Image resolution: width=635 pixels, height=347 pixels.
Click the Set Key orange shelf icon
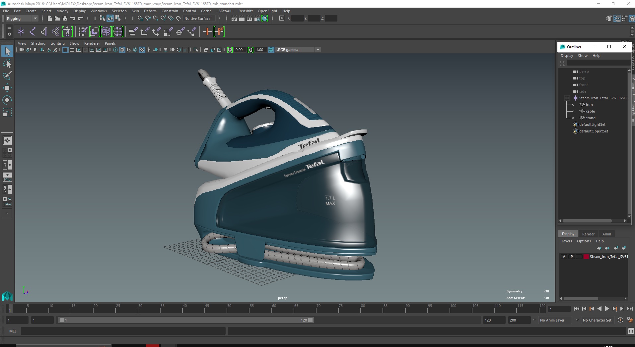(207, 32)
